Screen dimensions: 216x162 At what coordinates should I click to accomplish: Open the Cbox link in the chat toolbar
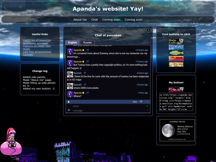(x=135, y=102)
